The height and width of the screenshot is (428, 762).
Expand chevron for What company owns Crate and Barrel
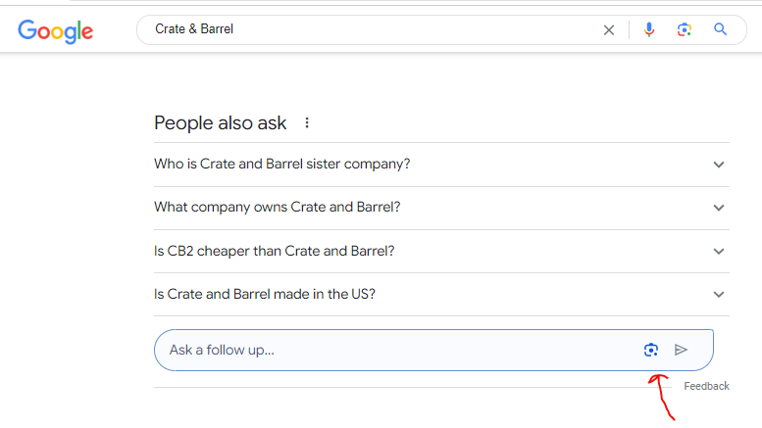coord(719,208)
